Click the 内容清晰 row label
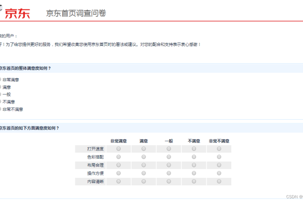The image size is (303, 202). click(95, 181)
